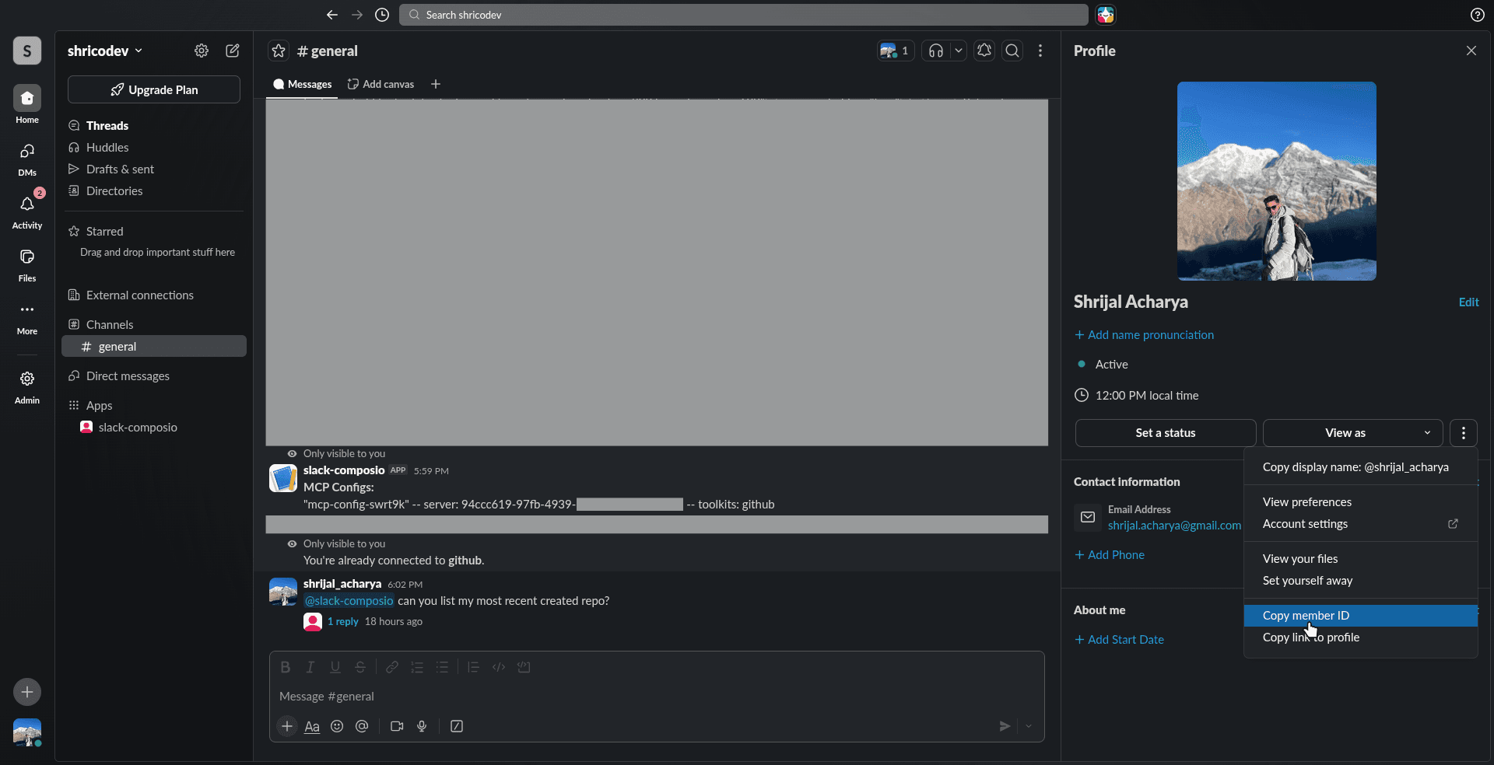Open Account settings from menu
Viewport: 1494px width, 765px height.
click(1361, 524)
